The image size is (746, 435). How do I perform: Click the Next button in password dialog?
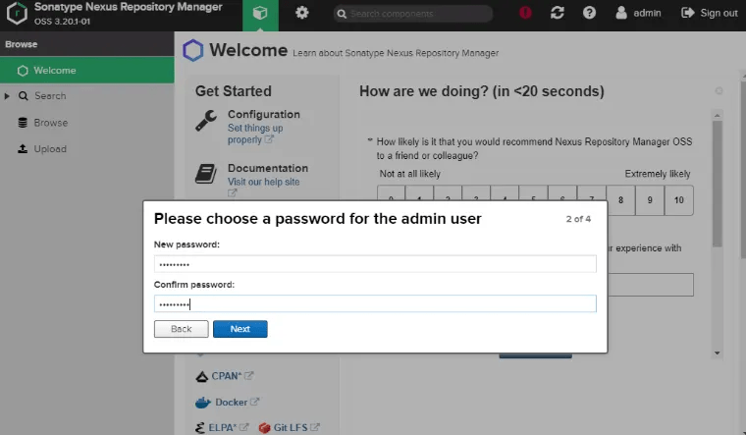(240, 329)
